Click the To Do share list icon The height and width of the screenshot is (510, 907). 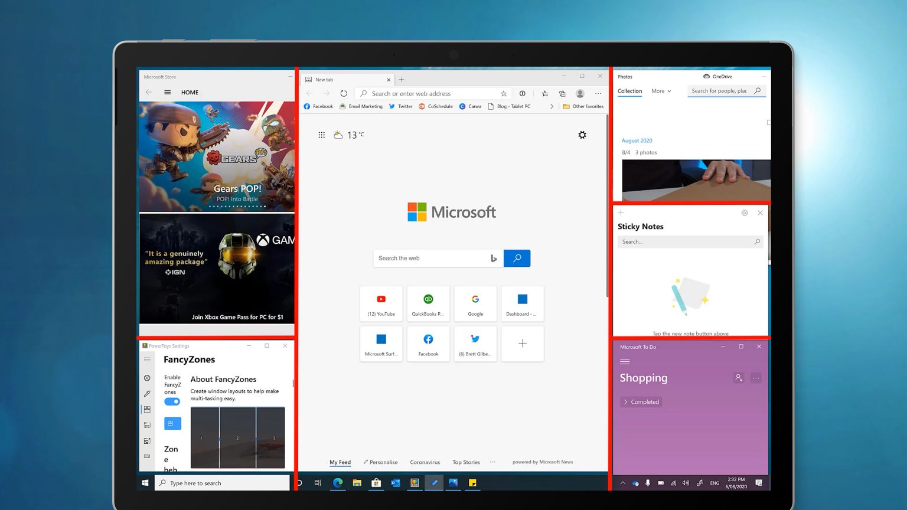click(x=738, y=378)
